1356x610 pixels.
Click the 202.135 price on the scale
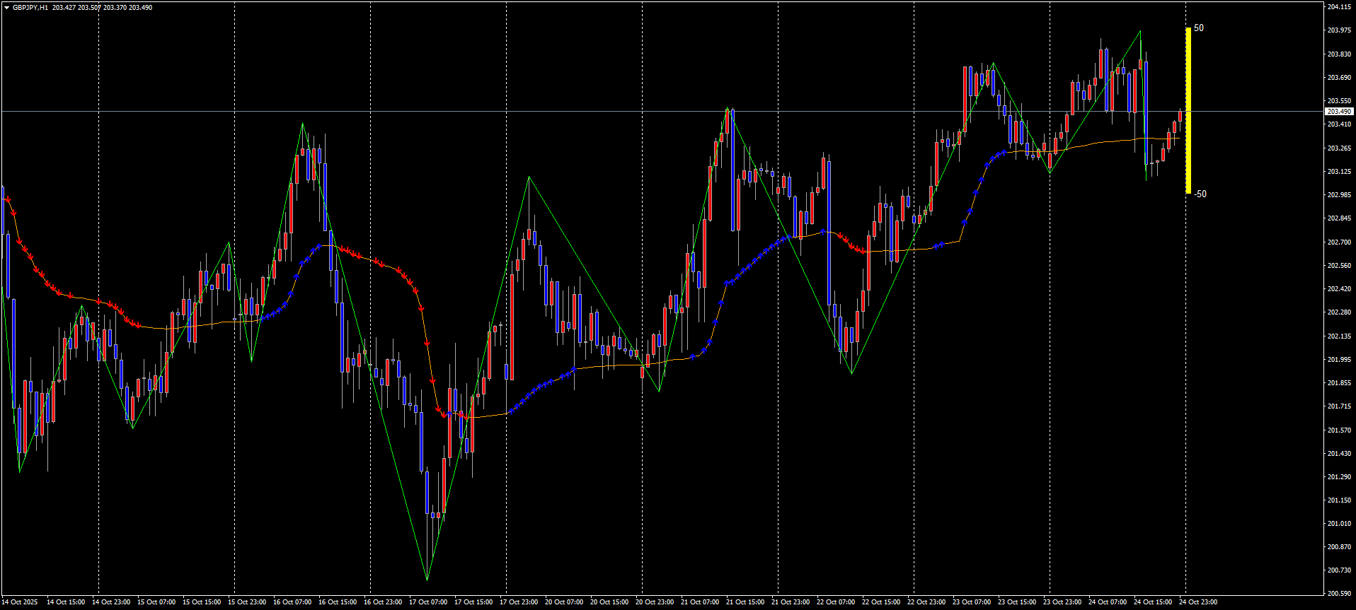(x=1338, y=336)
